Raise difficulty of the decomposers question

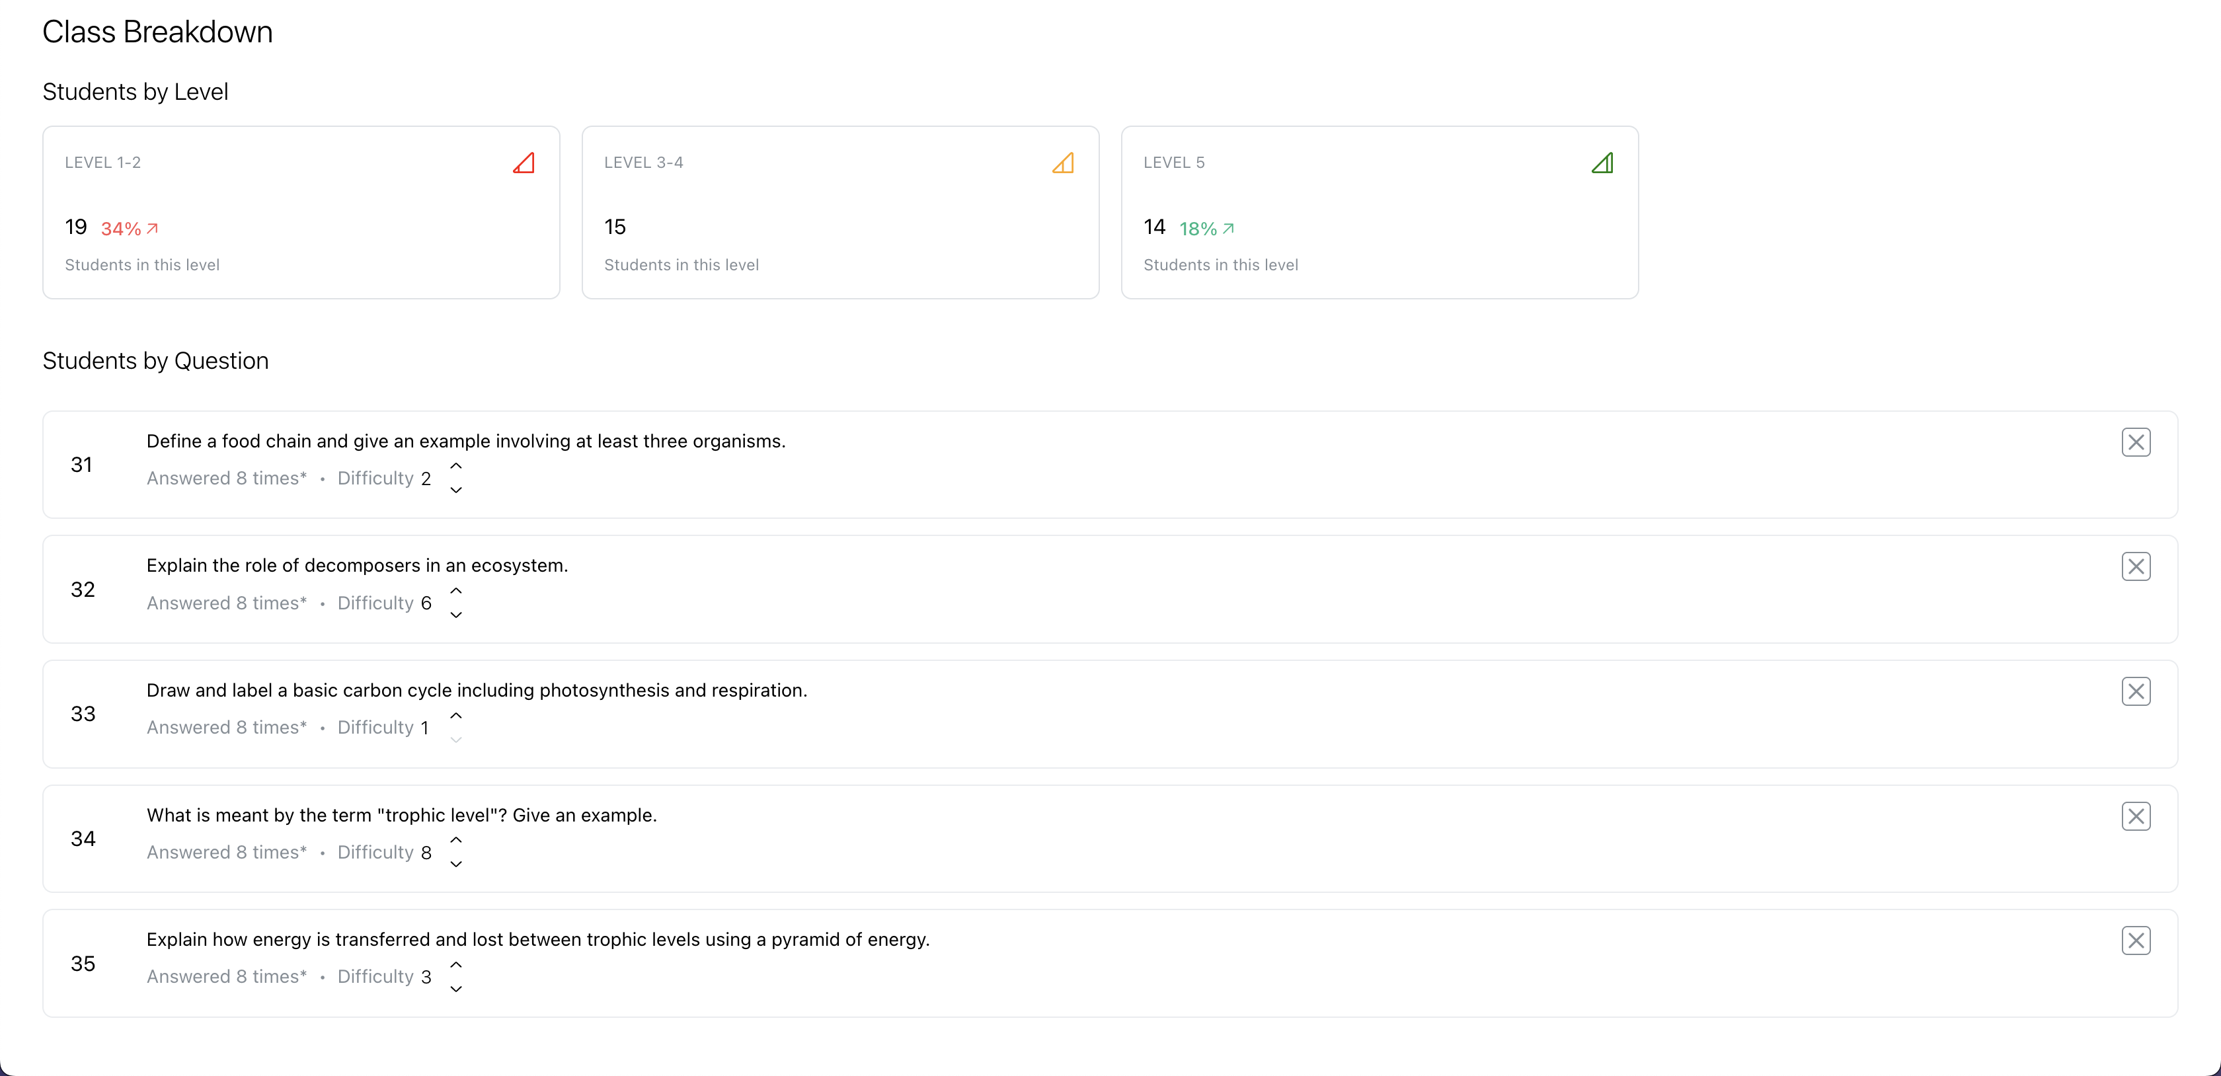(456, 591)
